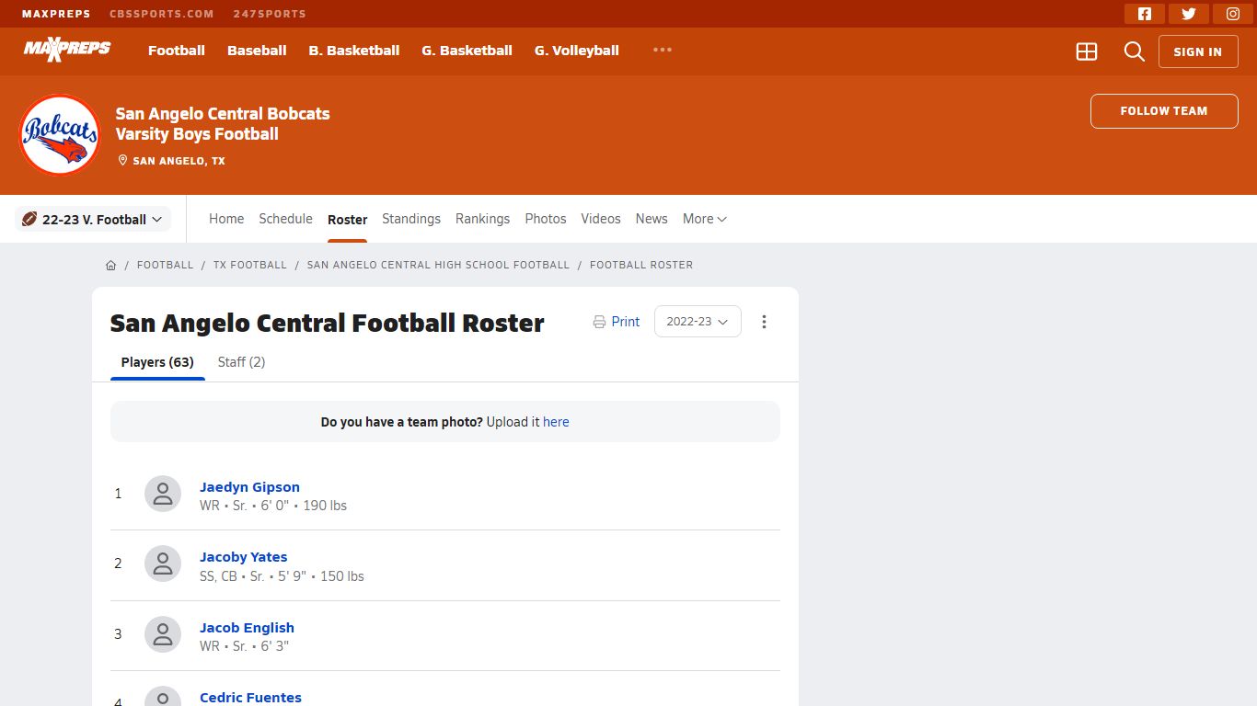The image size is (1257, 706).
Task: Go to Baseball in top navigation
Action: 257,51
